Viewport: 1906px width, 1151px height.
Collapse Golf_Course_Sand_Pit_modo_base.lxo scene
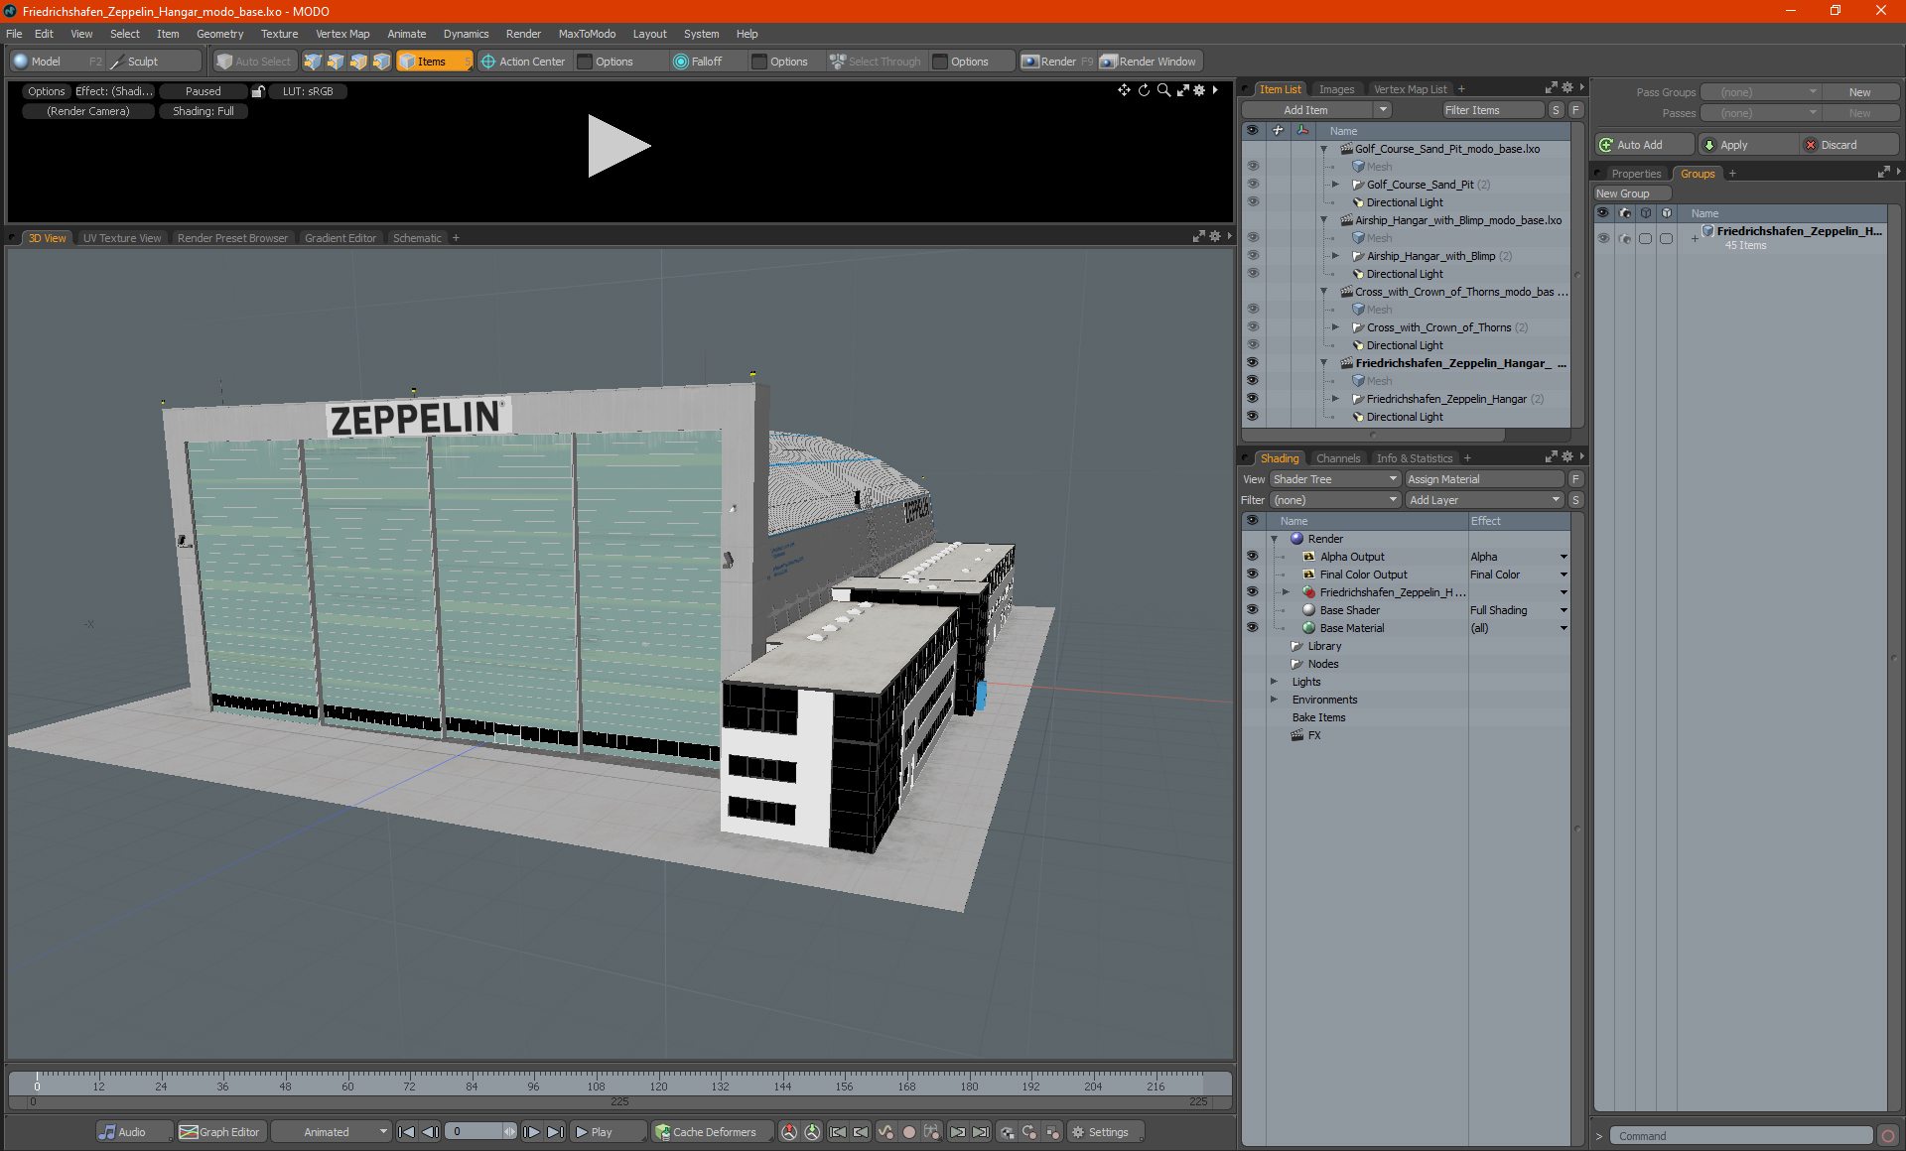[x=1323, y=149]
